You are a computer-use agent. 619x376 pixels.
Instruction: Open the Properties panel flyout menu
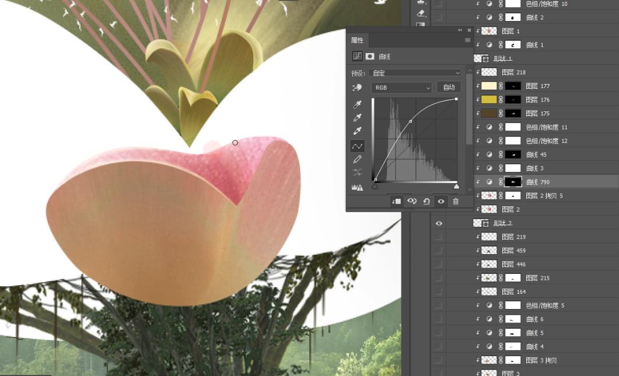click(467, 40)
